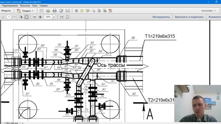The height and width of the screenshot is (124, 221).
Task: Open the zoom level dropdown arrow
Action: pos(54,17)
